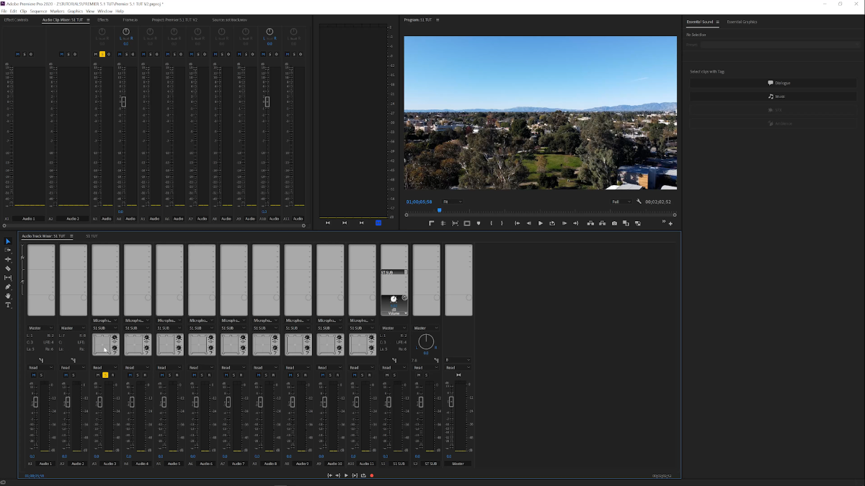Mute the 51 SUB track
Image resolution: width=865 pixels, height=486 pixels.
[x=386, y=375]
